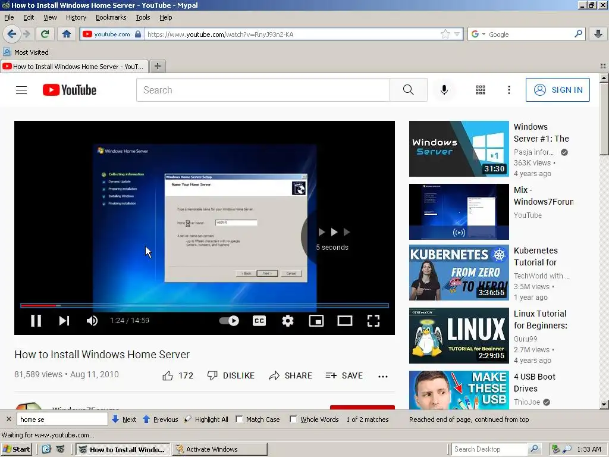This screenshot has height=457, width=609.
Task: Go back with the browser back arrow
Action: pyautogui.click(x=12, y=34)
